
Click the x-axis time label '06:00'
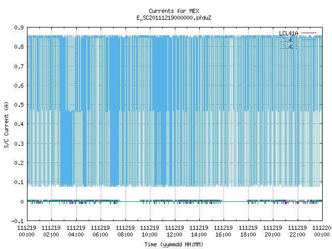click(100, 234)
